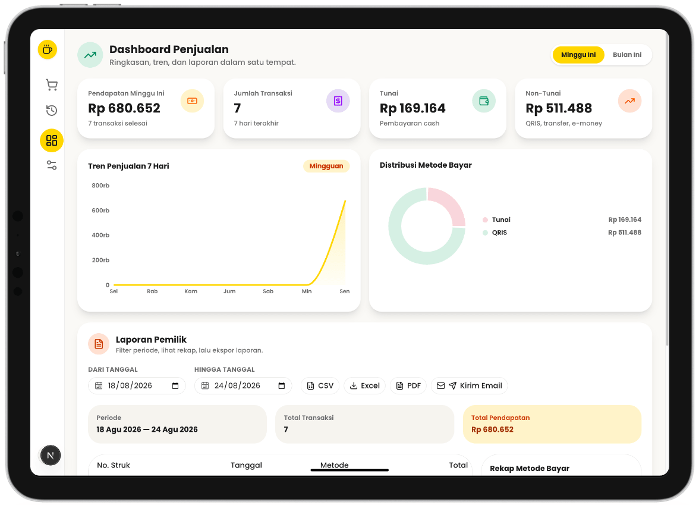This screenshot has height=505, width=699.
Task: Open settings sliders icon in sidebar
Action: click(x=52, y=165)
